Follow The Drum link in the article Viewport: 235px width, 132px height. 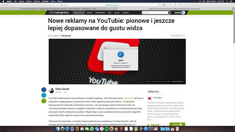128,98
